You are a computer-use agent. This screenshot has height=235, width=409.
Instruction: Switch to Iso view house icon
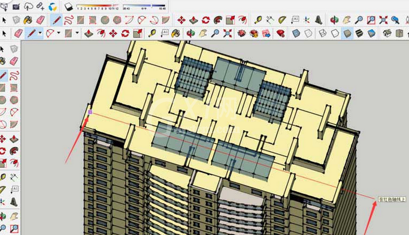(387, 34)
